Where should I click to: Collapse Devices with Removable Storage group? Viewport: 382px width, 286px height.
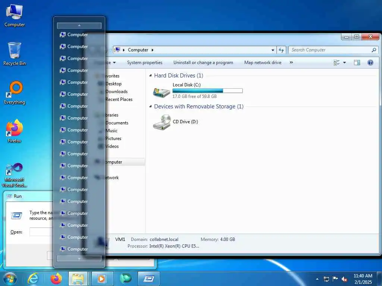[x=150, y=106]
